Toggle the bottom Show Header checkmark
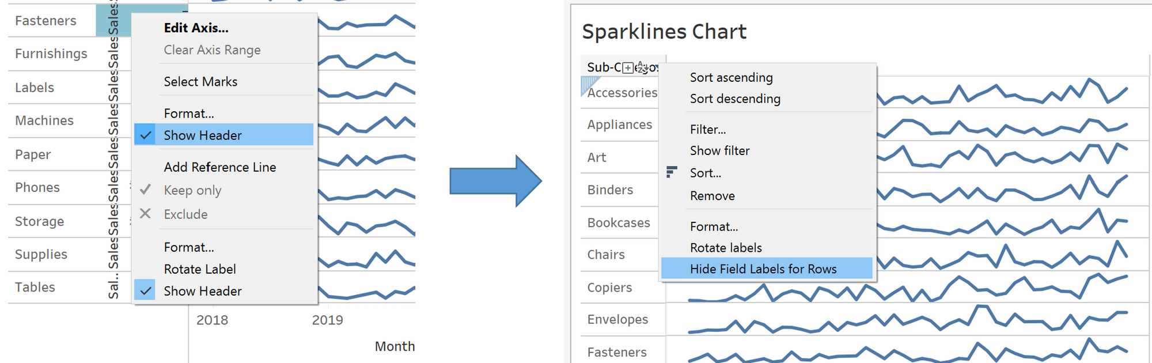Viewport: 1152px width, 363px height. pyautogui.click(x=146, y=291)
